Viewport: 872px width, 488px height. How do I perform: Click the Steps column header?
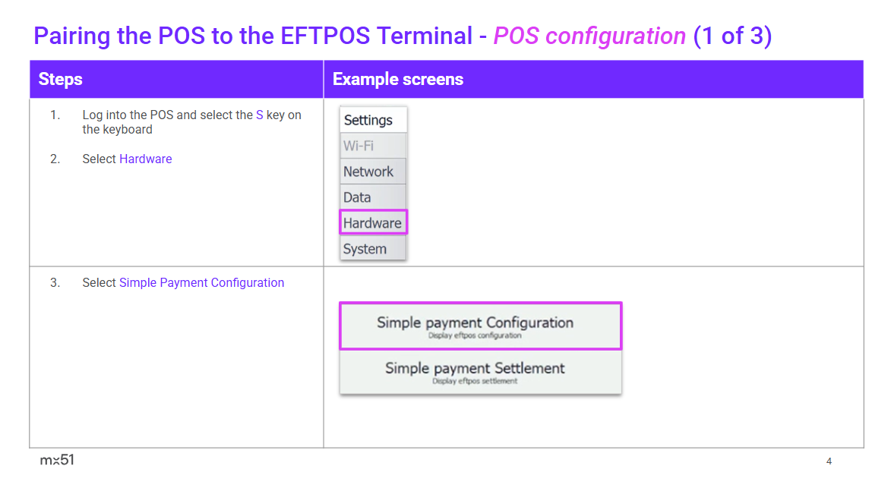tap(61, 80)
